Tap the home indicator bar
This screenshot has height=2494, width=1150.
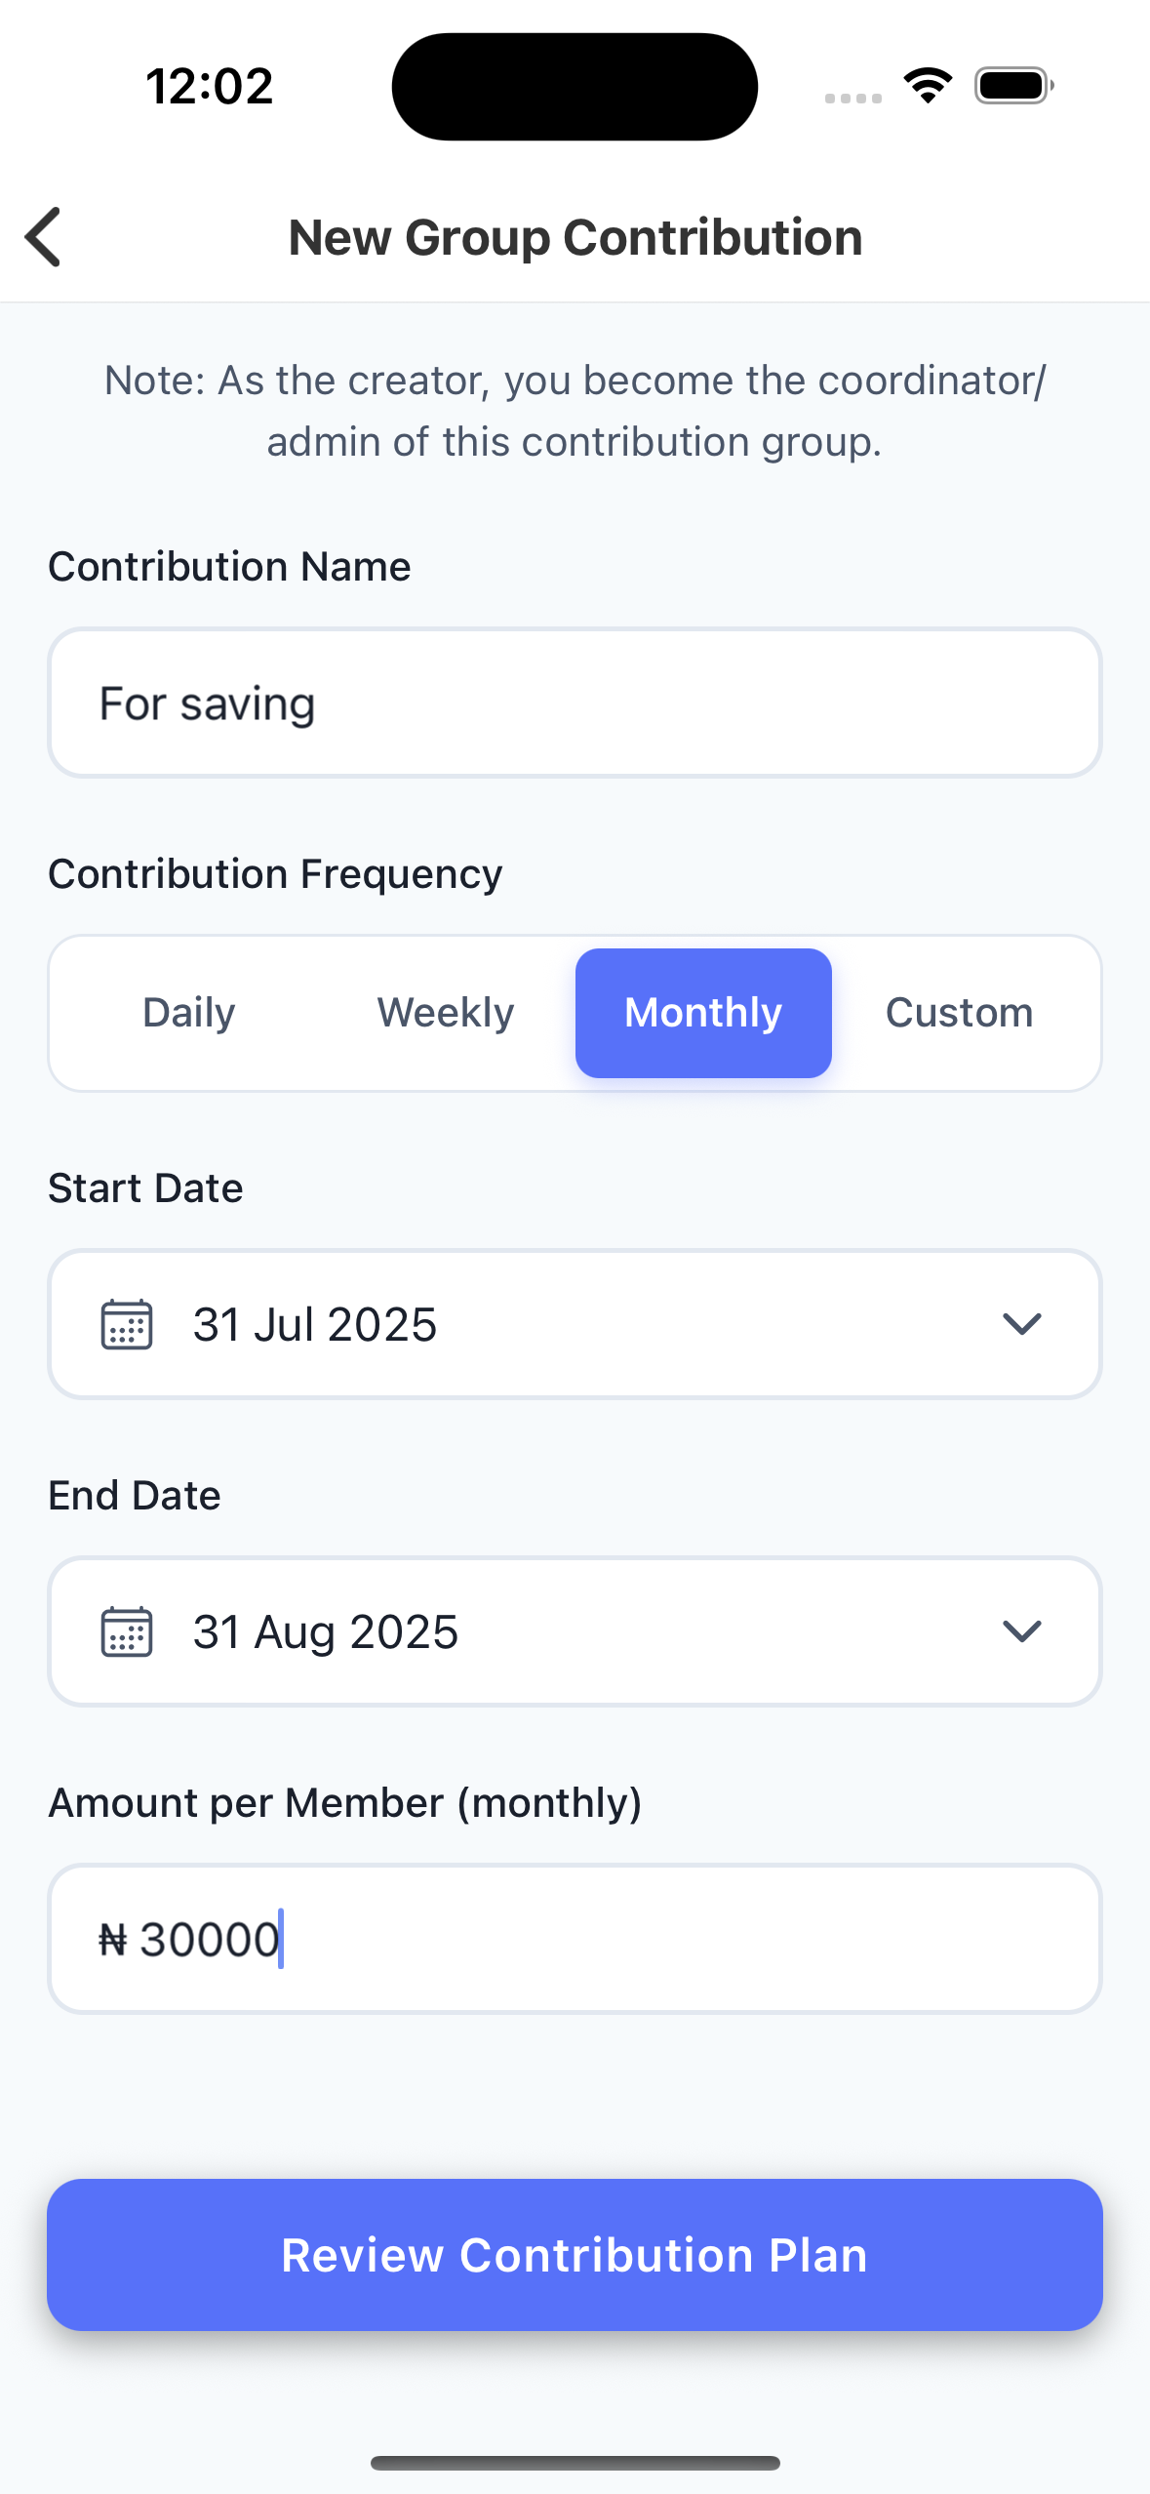(x=575, y=2463)
